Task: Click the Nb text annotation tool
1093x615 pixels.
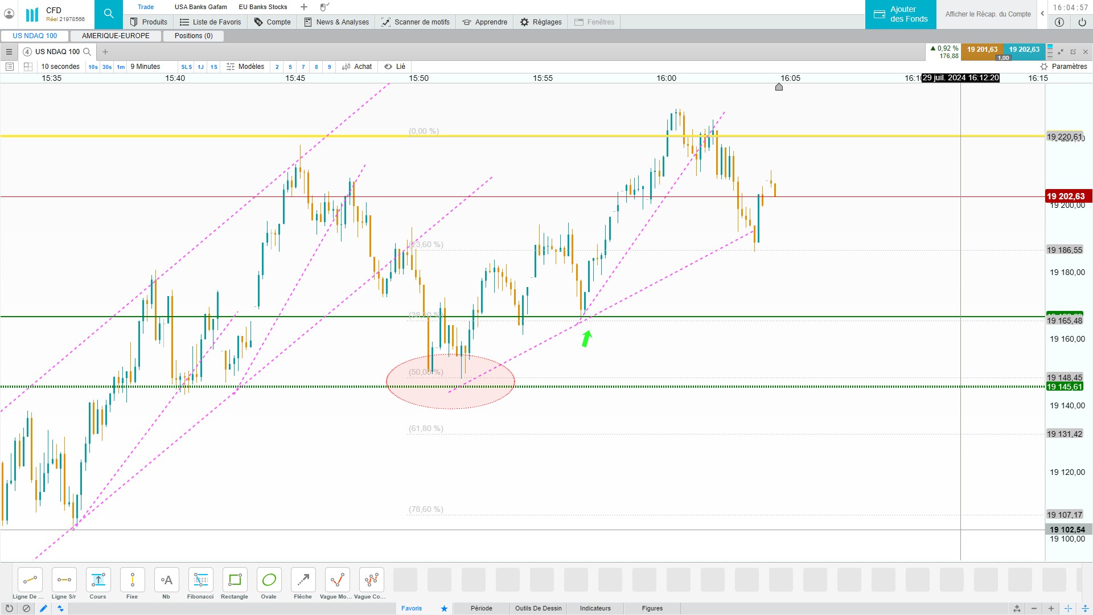Action: [x=166, y=580]
